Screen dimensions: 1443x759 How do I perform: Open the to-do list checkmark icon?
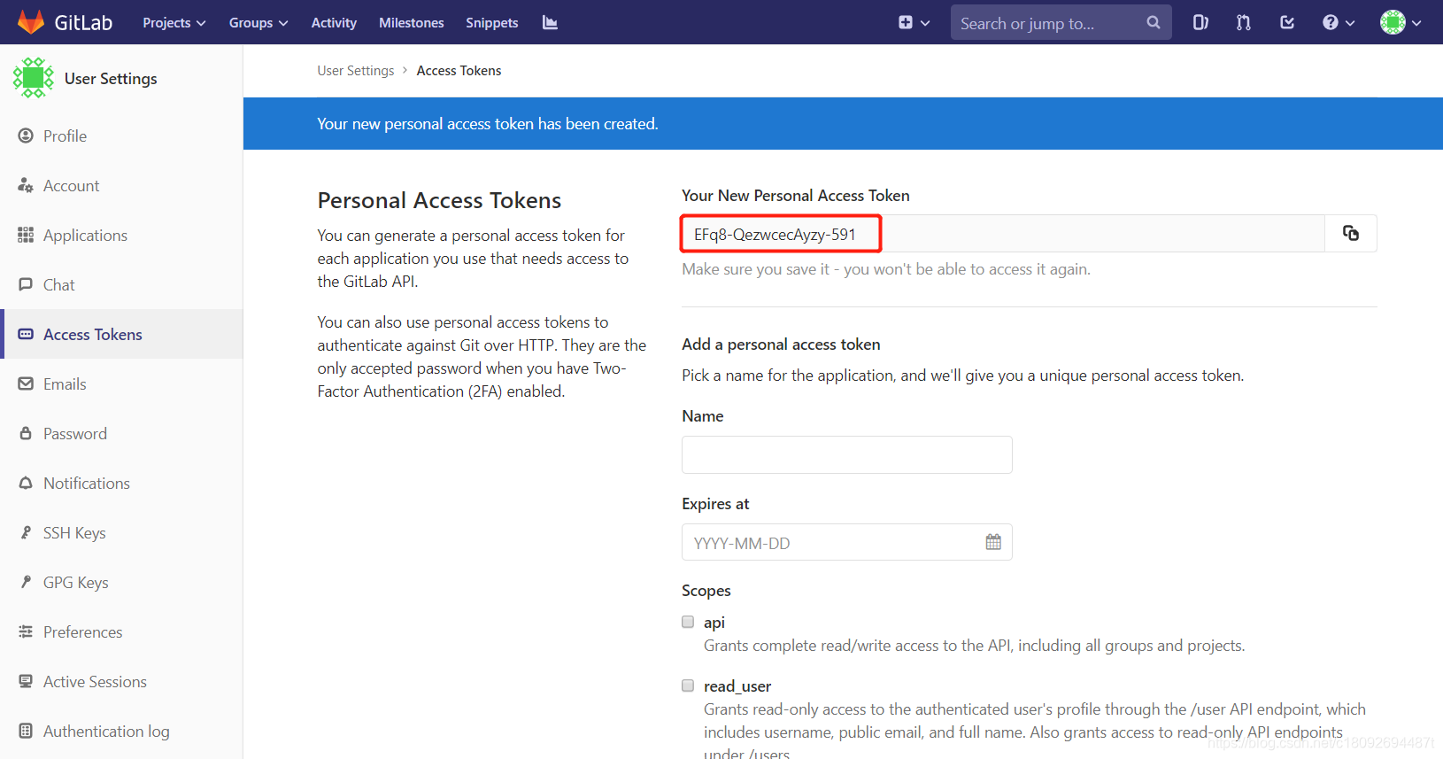pos(1287,23)
